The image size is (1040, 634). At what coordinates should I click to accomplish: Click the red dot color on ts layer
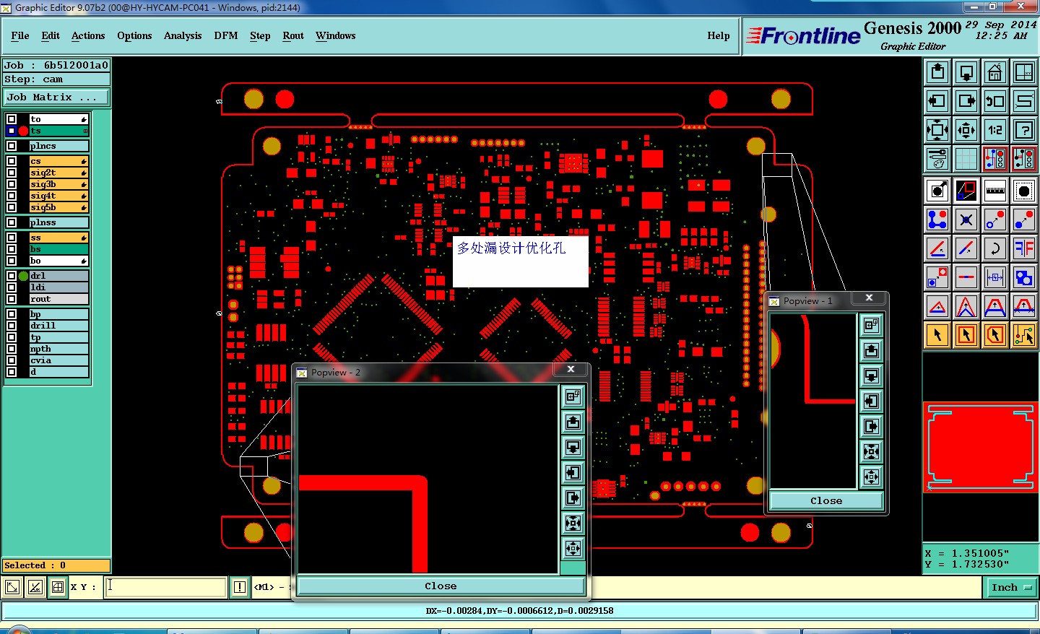(23, 131)
